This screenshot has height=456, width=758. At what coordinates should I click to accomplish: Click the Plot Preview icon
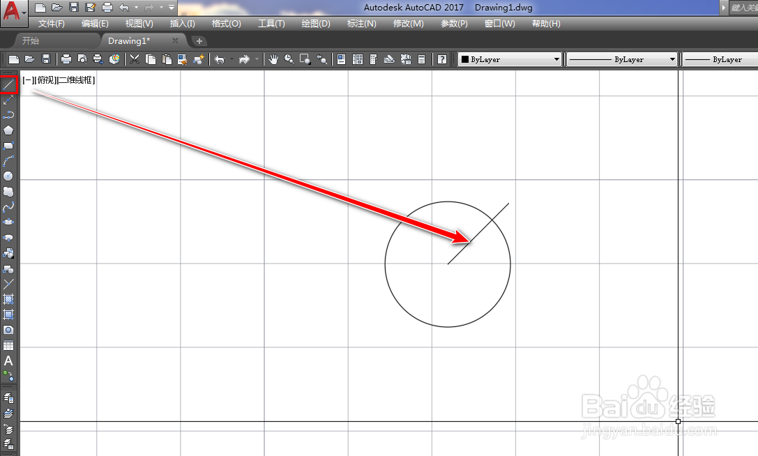(82, 59)
